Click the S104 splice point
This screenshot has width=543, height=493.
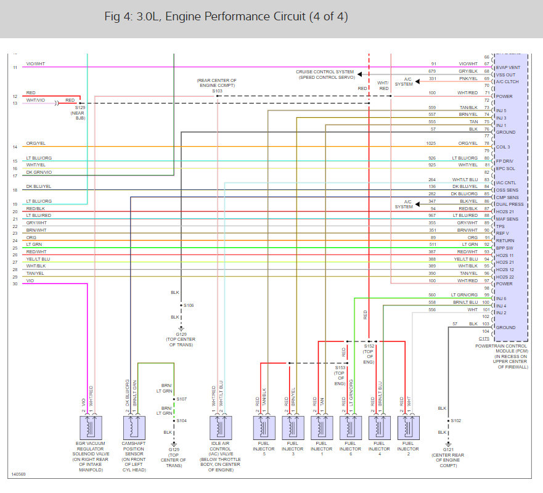point(174,421)
